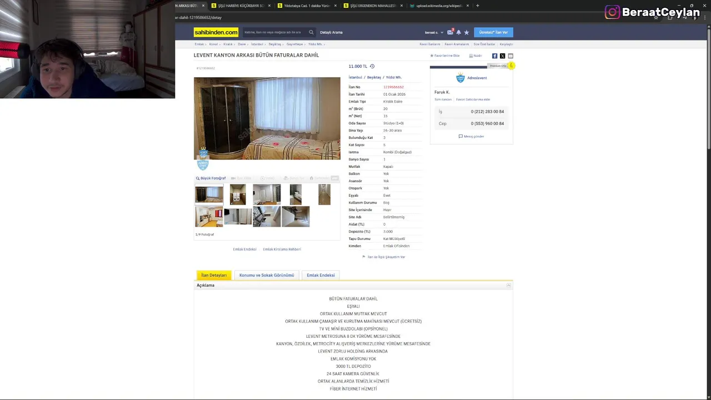Screen dimensions: 711x400
Task: Click İlan ile İlgili Şikayetim Var
Action: coord(383,257)
